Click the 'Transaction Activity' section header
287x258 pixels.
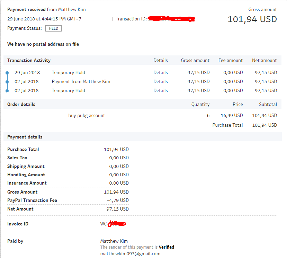(29, 60)
